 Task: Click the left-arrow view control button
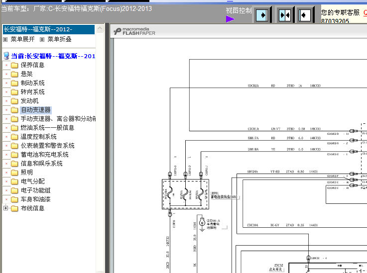pyautogui.click(x=305, y=15)
